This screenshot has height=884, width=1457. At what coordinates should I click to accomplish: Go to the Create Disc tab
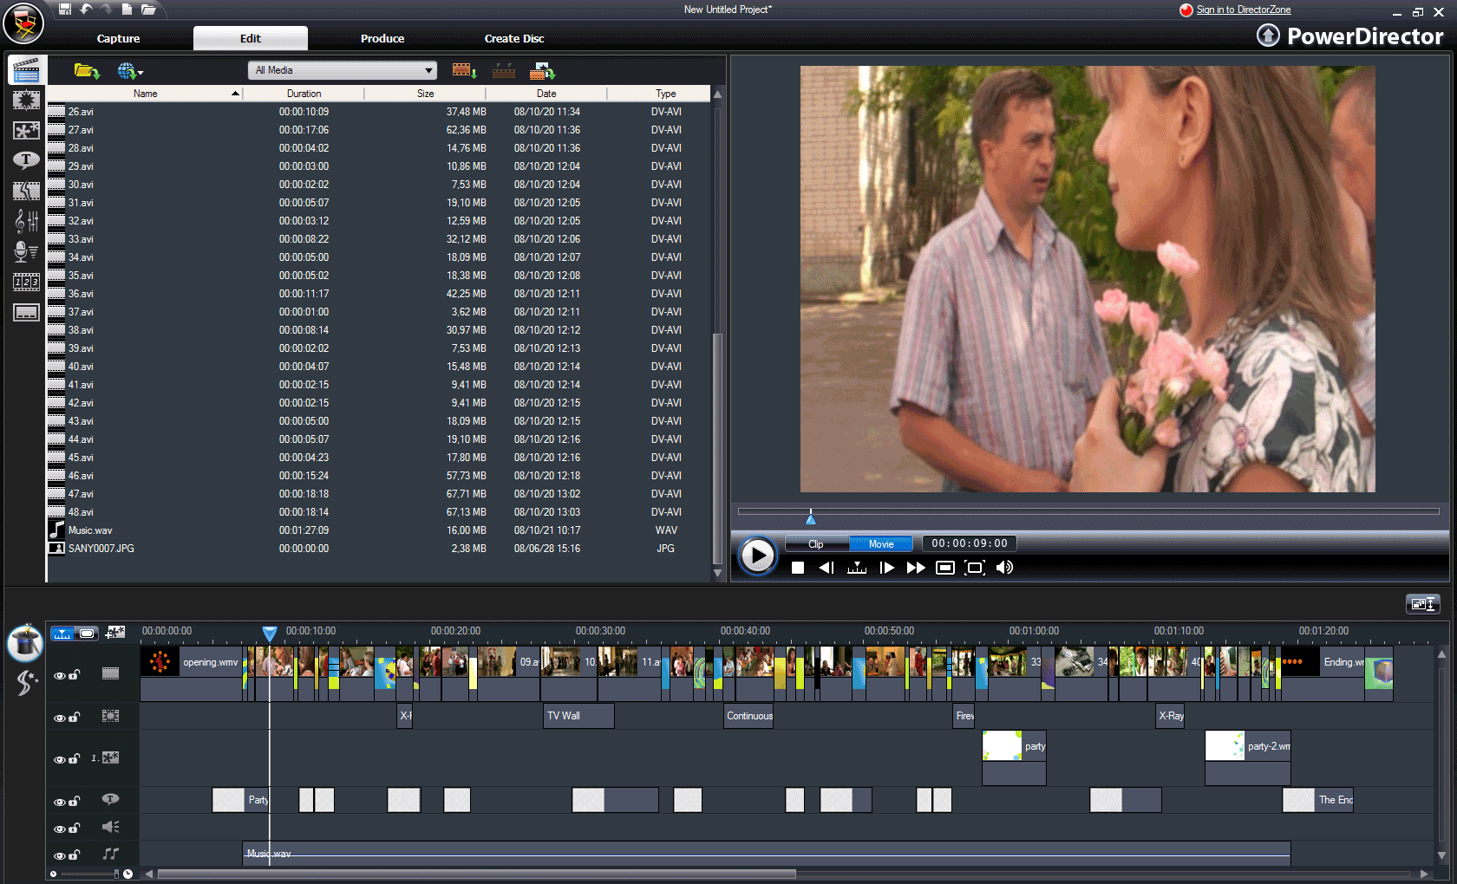click(514, 39)
